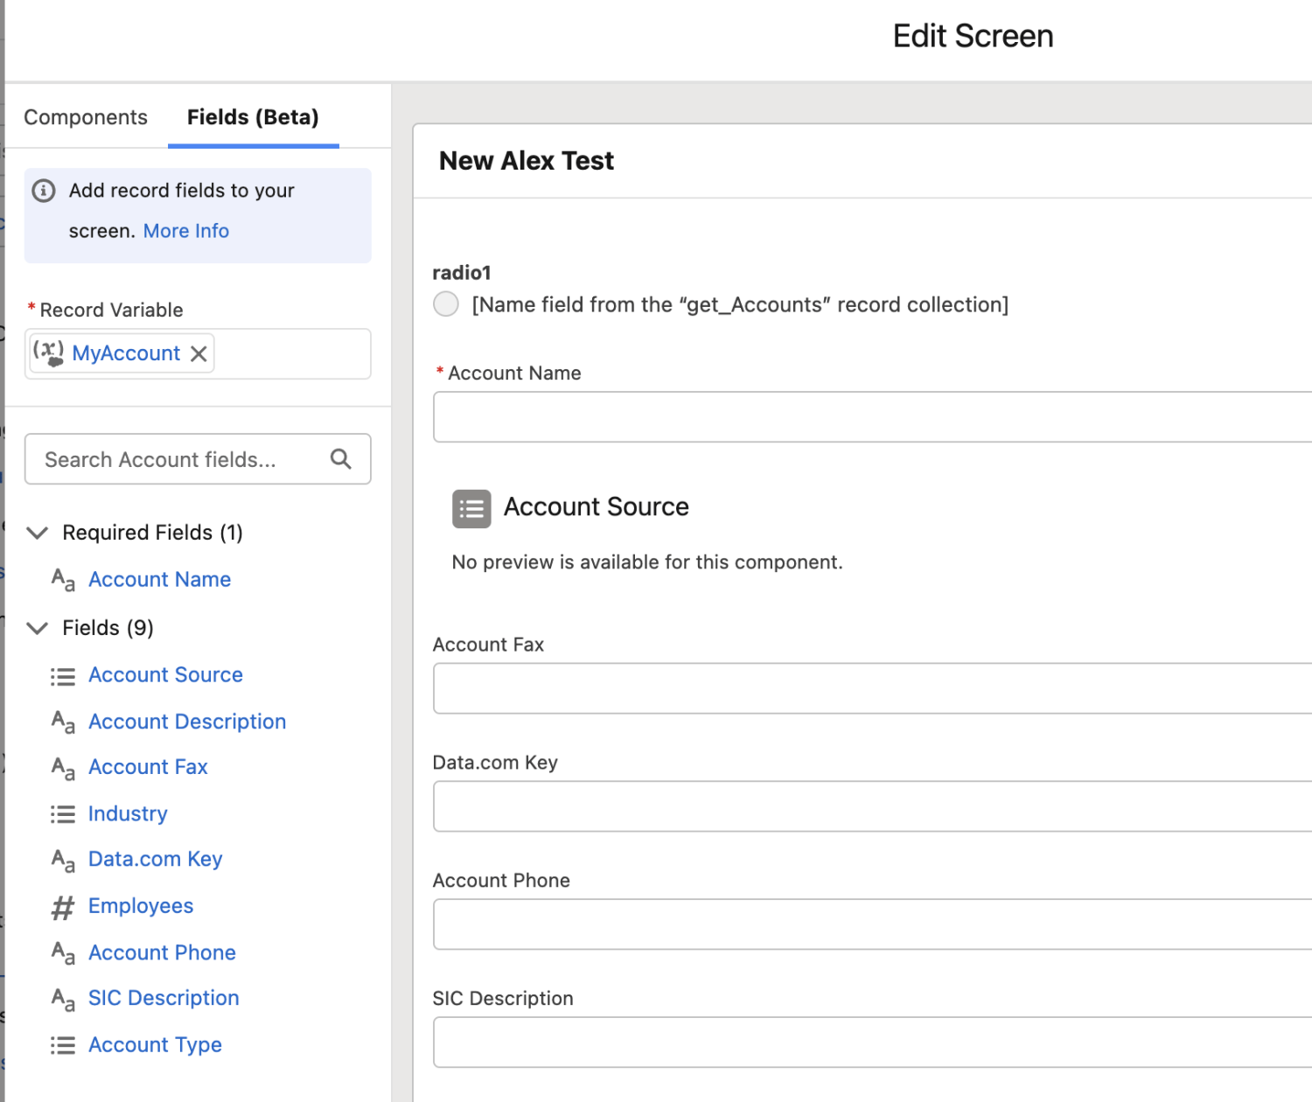This screenshot has height=1102, width=1312.
Task: Click the text field icon beside Account Name
Action: (62, 579)
